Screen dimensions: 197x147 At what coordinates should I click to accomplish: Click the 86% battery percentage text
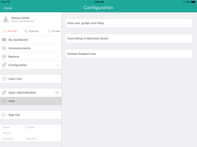[x=188, y=2]
